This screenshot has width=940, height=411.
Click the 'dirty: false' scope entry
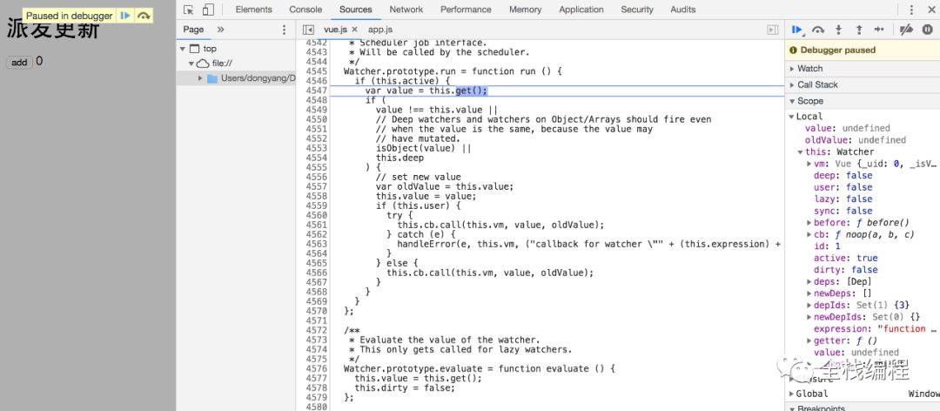846,269
